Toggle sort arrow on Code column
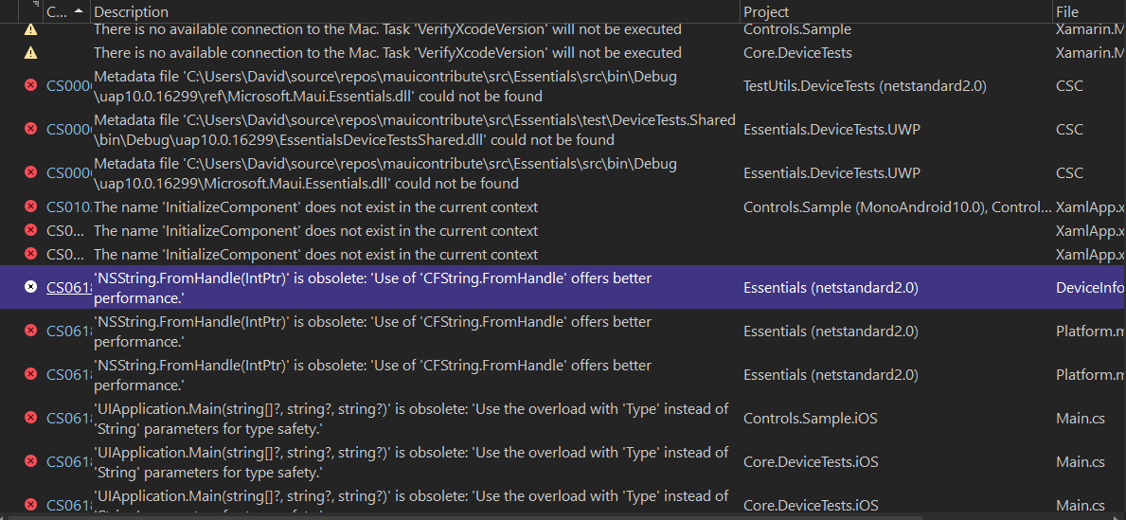The image size is (1126, 520). point(78,12)
